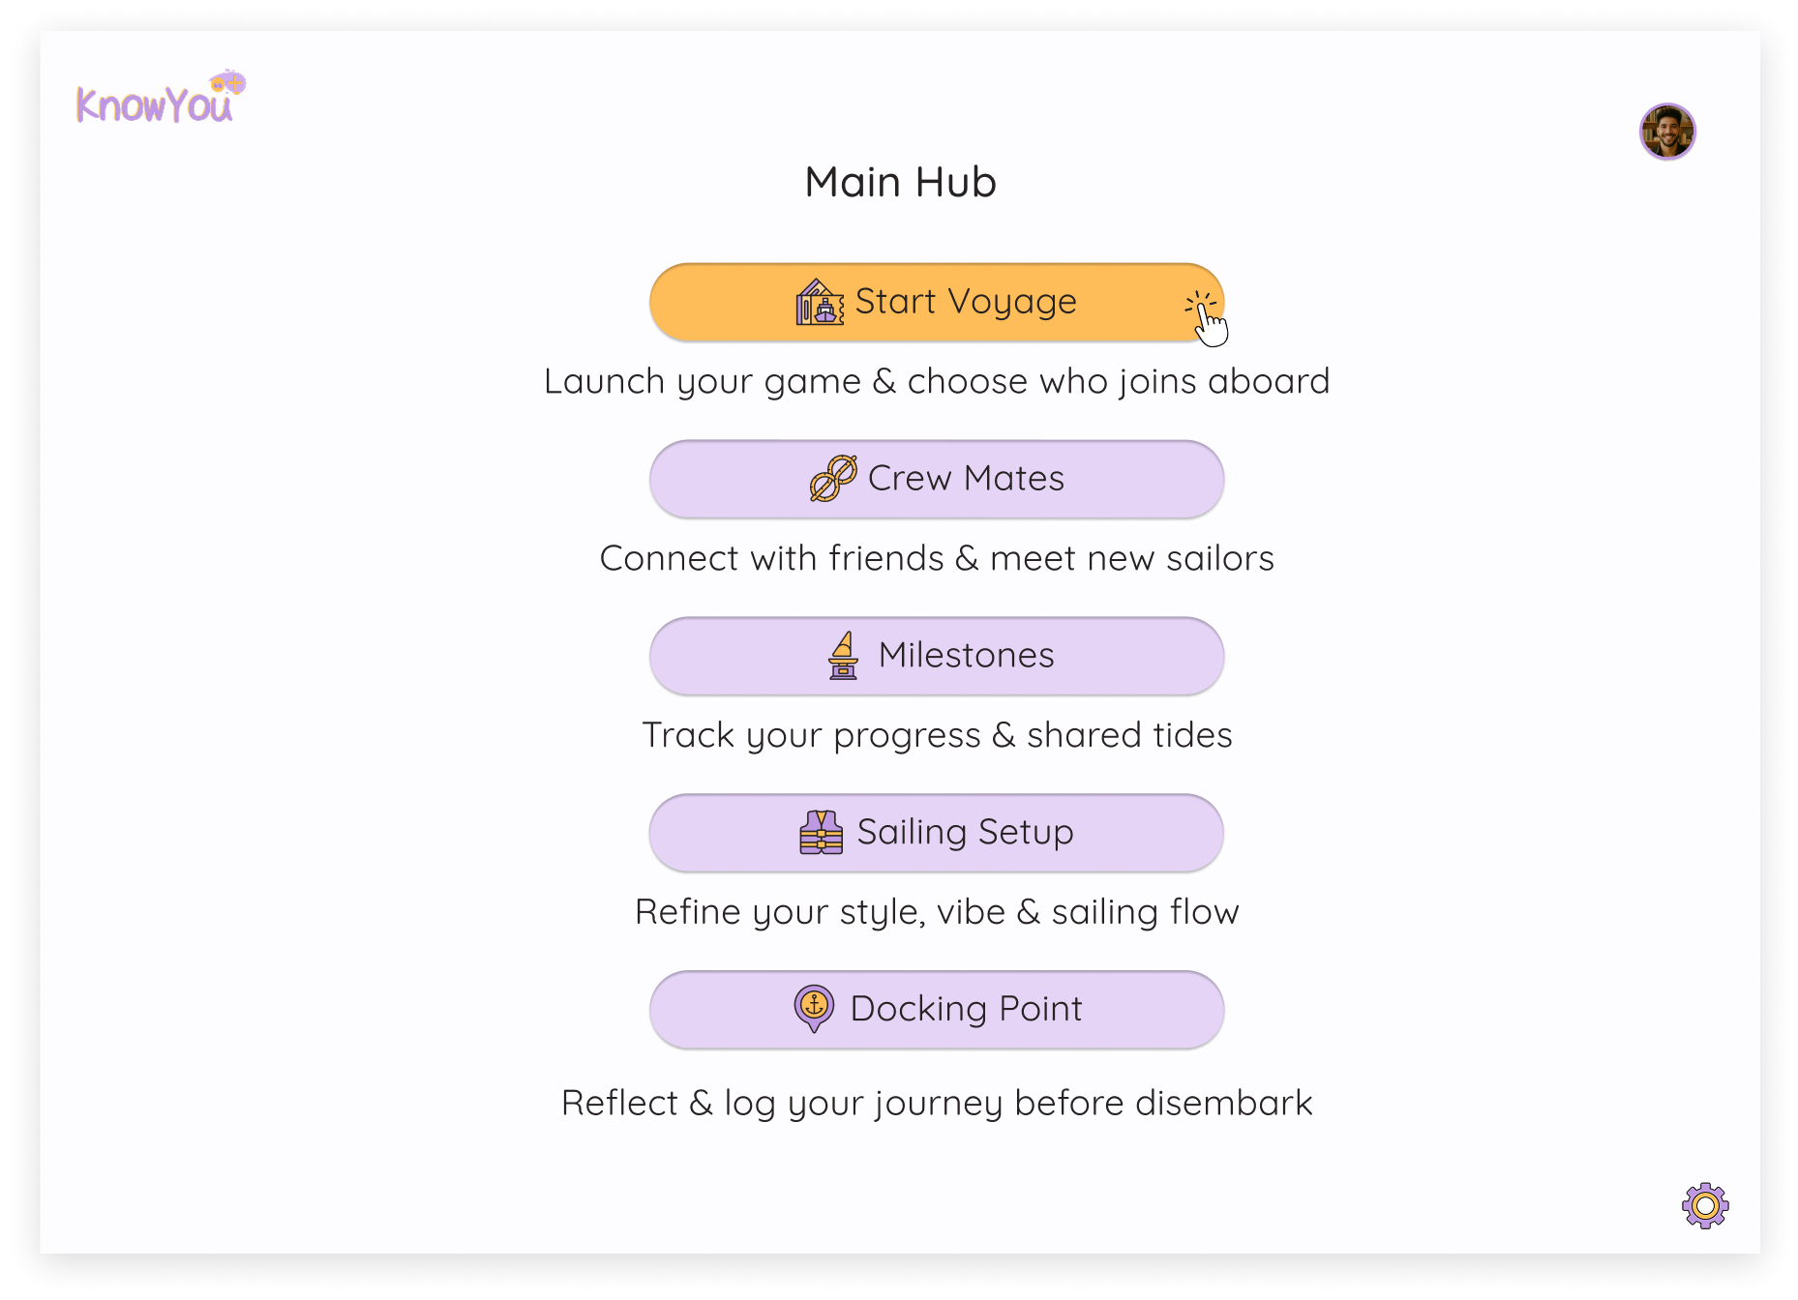Image resolution: width=1798 pixels, height=1300 pixels.
Task: Open the Docking Point button
Action: click(937, 1010)
